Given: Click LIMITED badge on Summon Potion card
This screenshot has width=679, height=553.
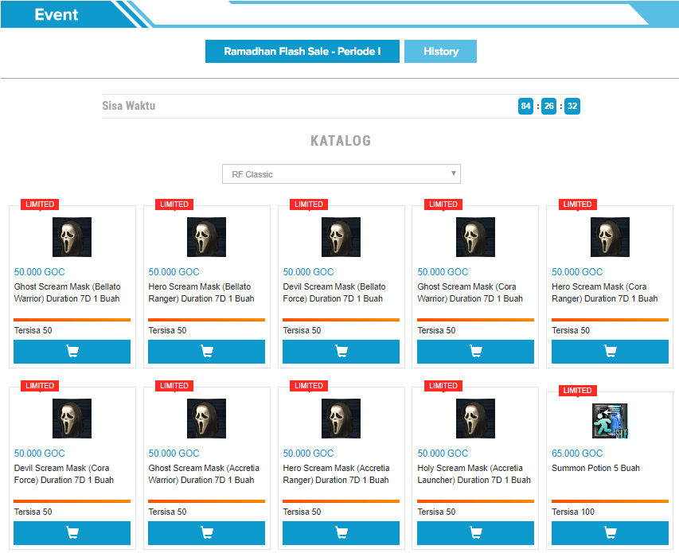Looking at the screenshot, I should pyautogui.click(x=578, y=391).
